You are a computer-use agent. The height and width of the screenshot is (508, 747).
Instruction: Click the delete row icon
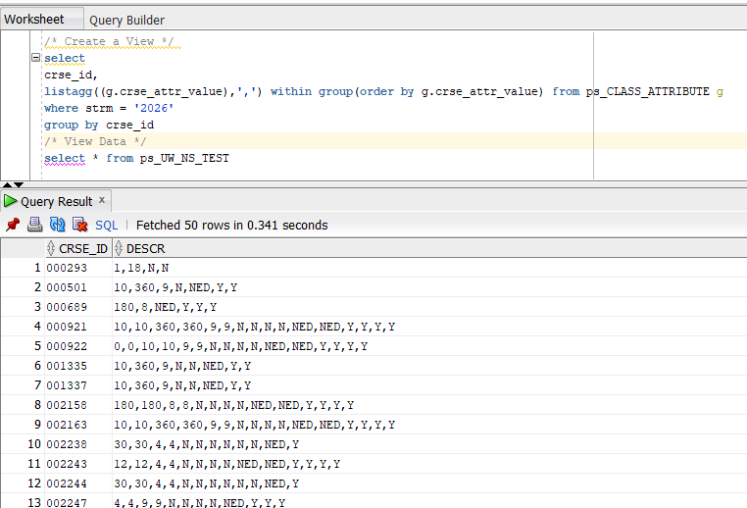(80, 225)
